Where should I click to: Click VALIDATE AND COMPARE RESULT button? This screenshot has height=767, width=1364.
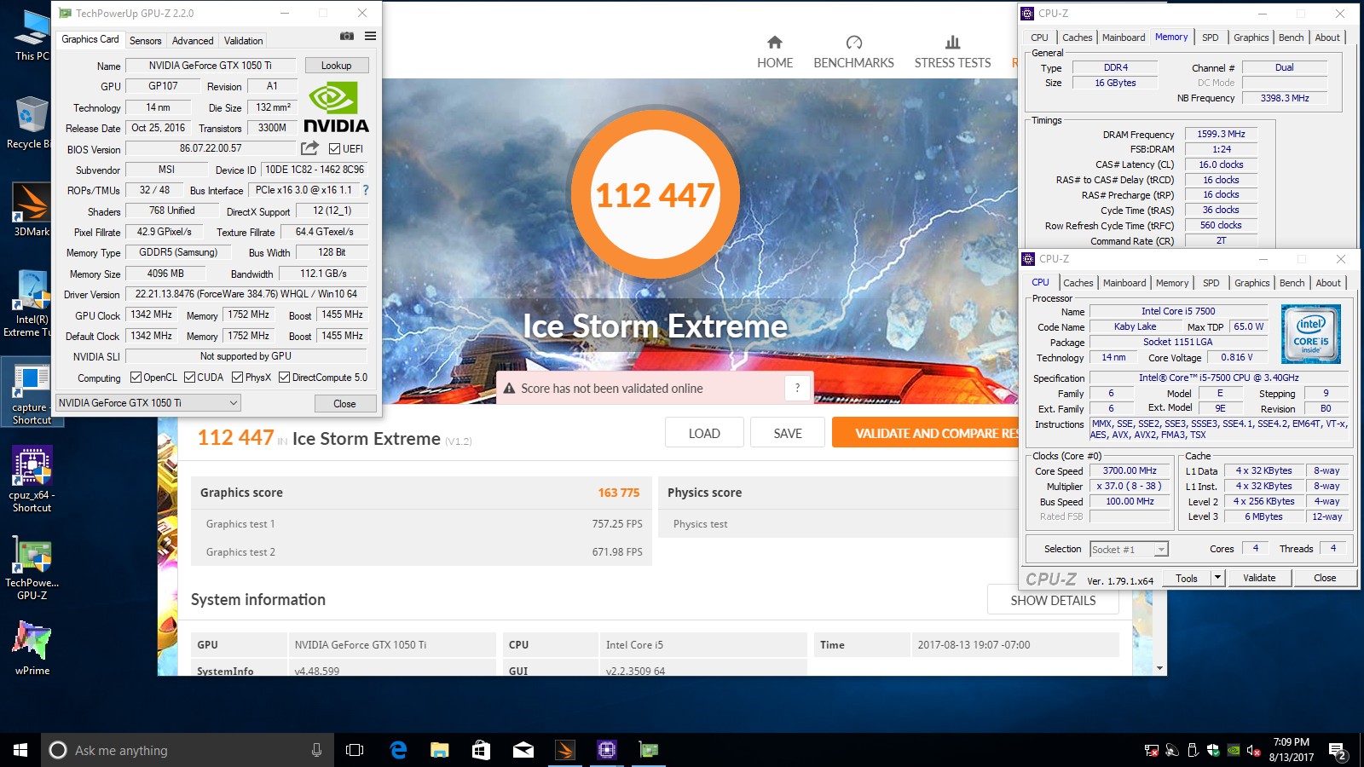click(926, 433)
